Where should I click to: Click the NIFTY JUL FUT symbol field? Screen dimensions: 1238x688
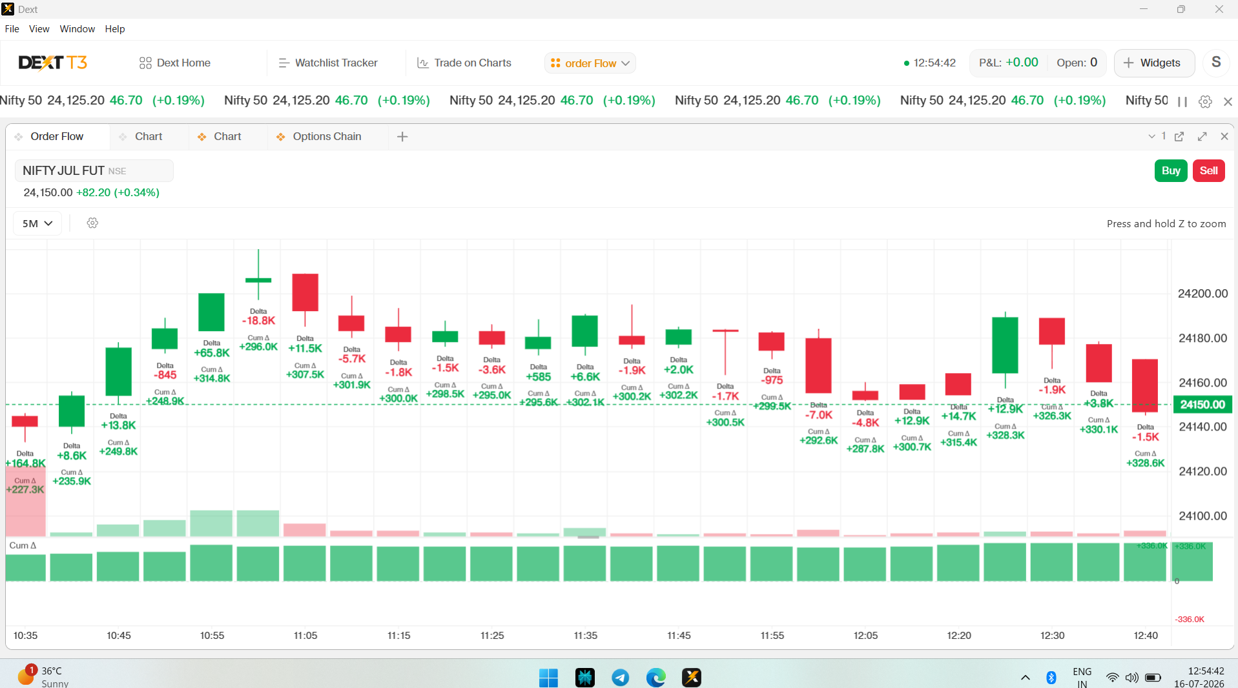tap(94, 170)
